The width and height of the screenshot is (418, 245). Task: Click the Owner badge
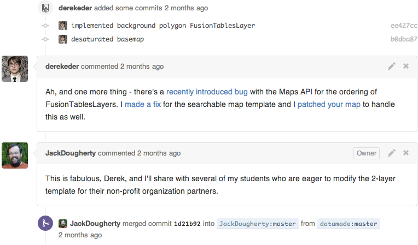pyautogui.click(x=366, y=153)
